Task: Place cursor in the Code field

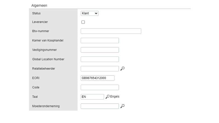Action: click(100, 87)
